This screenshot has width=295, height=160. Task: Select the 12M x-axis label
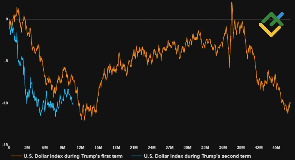coord(80,147)
